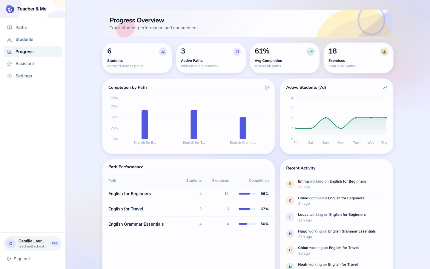
Task: Click the English for Beginners completion progress bar
Action: (247, 194)
